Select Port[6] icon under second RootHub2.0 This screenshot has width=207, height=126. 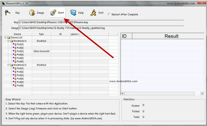(x=15, y=86)
